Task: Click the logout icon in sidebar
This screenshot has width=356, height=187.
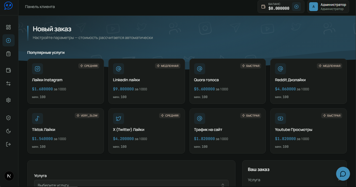Action: click(8, 144)
